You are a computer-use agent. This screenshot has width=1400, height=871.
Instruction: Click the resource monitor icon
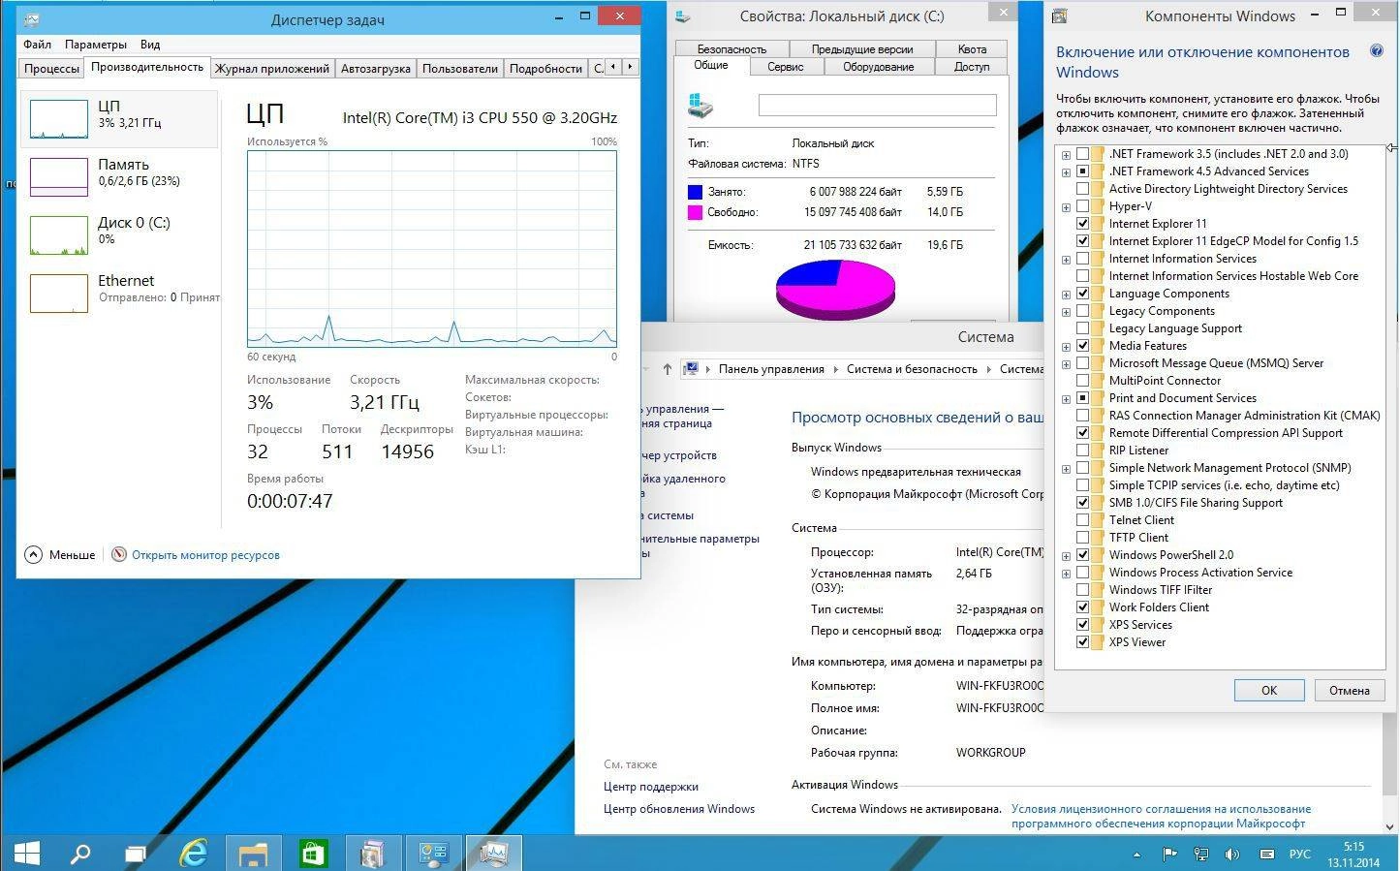(x=119, y=555)
